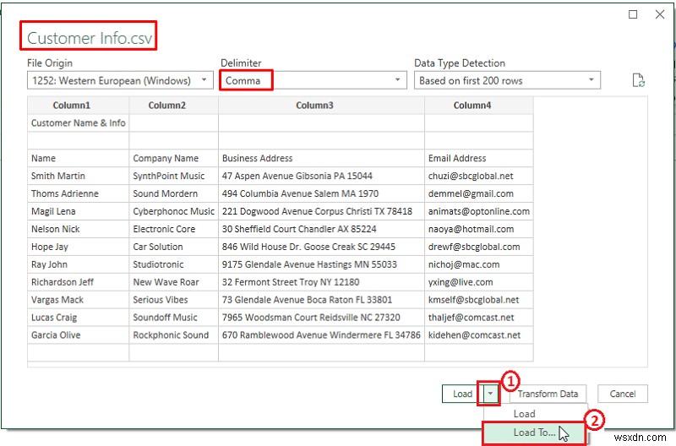Click the 'Vargas Mack' cell

pyautogui.click(x=78, y=300)
